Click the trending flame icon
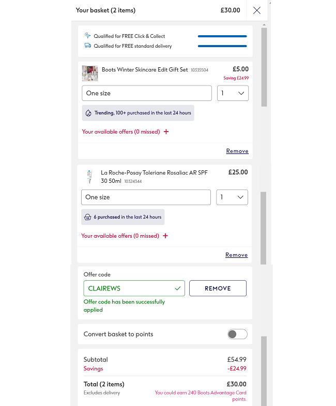This screenshot has height=406, width=336. click(88, 113)
